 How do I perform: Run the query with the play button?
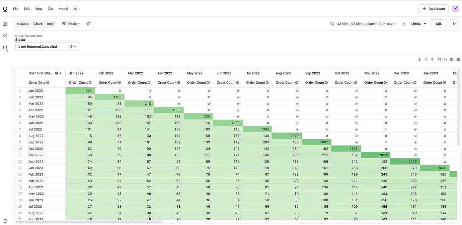tap(454, 23)
